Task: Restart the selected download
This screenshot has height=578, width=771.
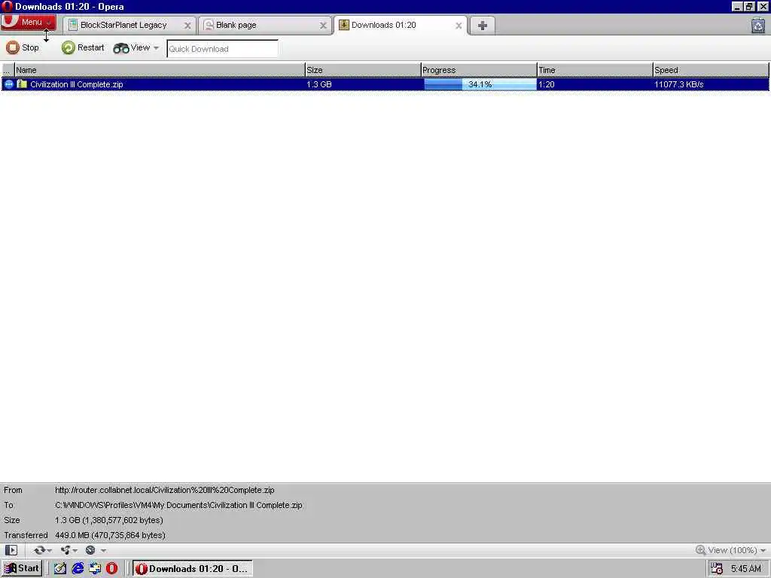Action: 83,47
